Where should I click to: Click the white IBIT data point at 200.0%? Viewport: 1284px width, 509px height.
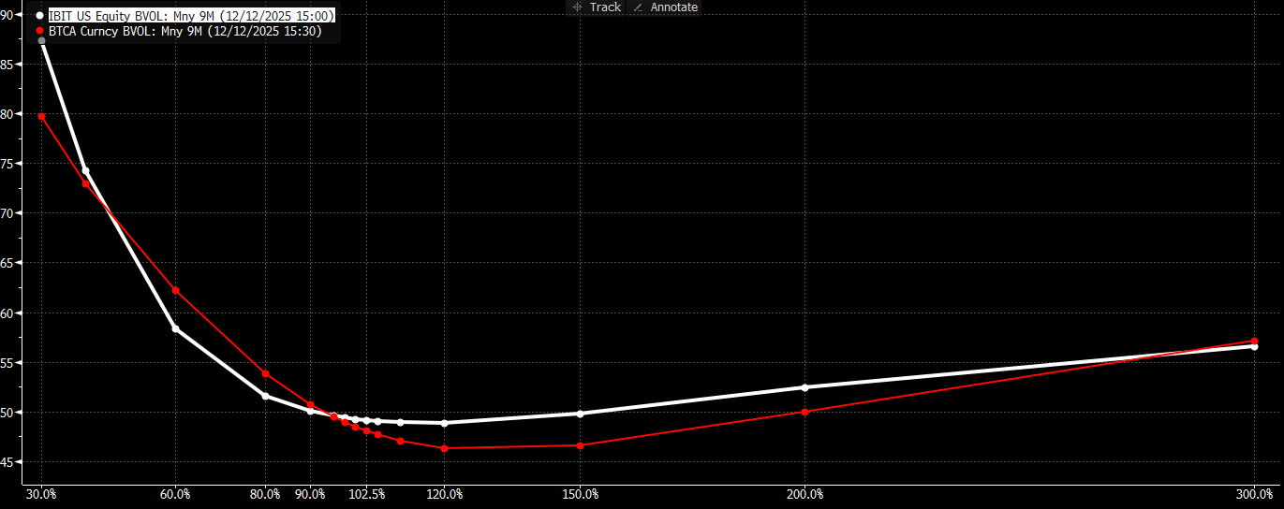(804, 387)
